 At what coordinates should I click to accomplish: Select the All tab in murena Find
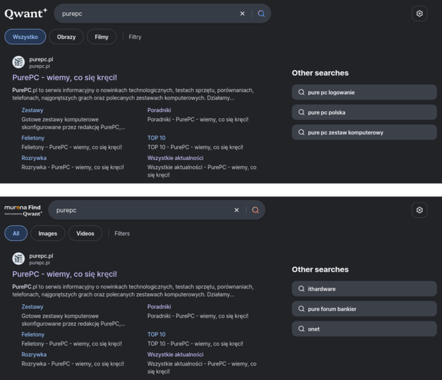point(16,233)
